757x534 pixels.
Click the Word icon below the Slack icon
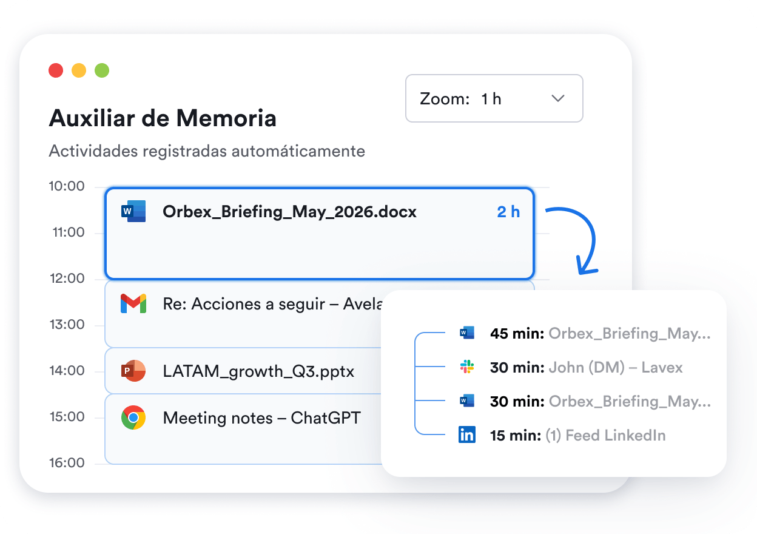(466, 401)
